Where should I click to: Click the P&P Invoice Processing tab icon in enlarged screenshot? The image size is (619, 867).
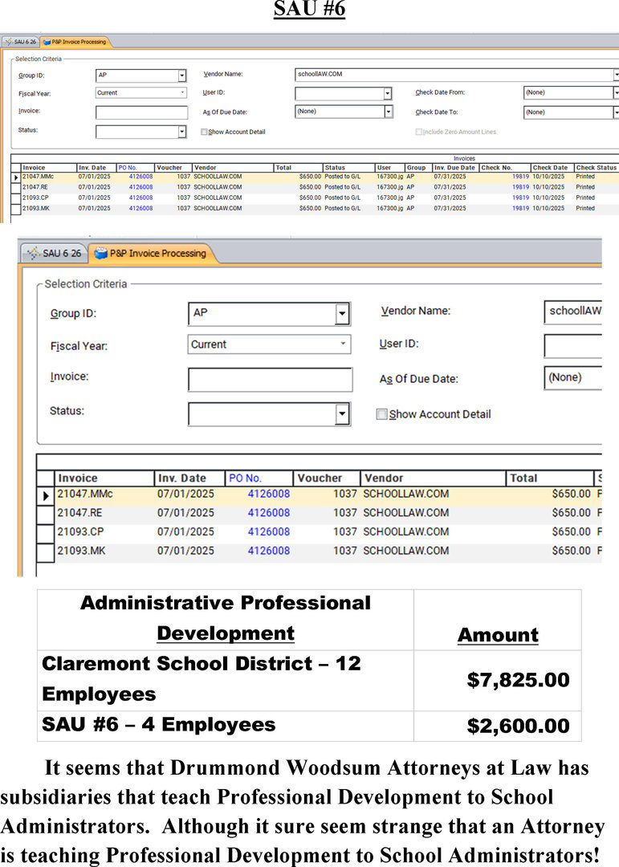click(101, 254)
